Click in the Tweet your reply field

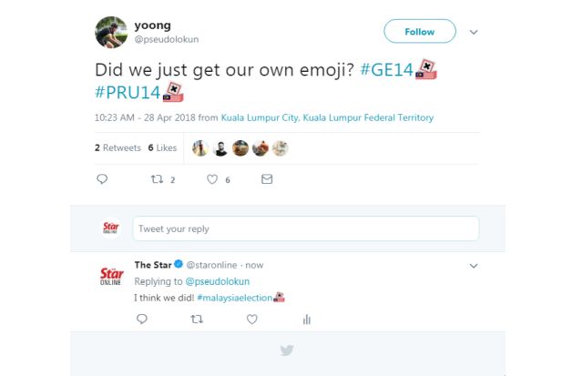[x=305, y=229]
